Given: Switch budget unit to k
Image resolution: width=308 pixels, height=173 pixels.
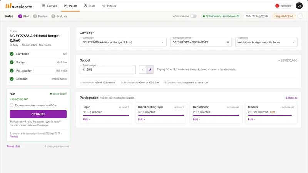Looking at the screenshot, I should (142, 70).
